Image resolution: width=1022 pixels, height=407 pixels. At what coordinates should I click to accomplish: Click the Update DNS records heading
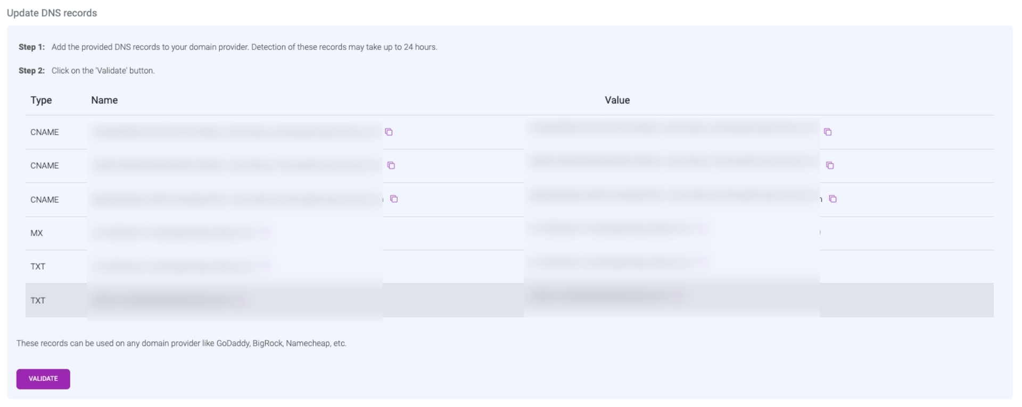click(x=52, y=13)
